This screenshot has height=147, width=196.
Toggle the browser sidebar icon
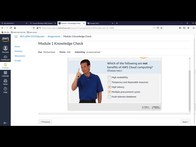tap(184, 28)
